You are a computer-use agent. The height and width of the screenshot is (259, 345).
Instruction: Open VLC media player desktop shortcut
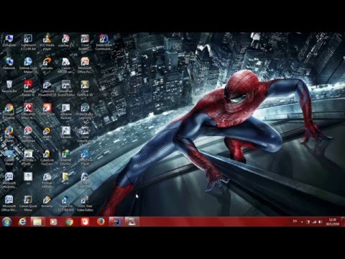click(x=47, y=42)
